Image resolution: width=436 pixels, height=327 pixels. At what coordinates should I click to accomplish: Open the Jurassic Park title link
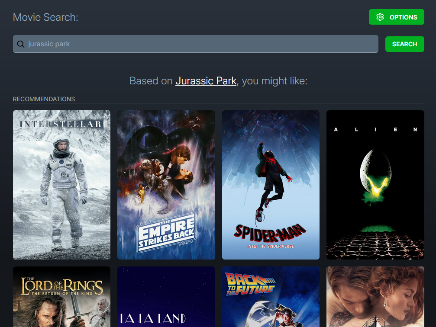pyautogui.click(x=206, y=81)
